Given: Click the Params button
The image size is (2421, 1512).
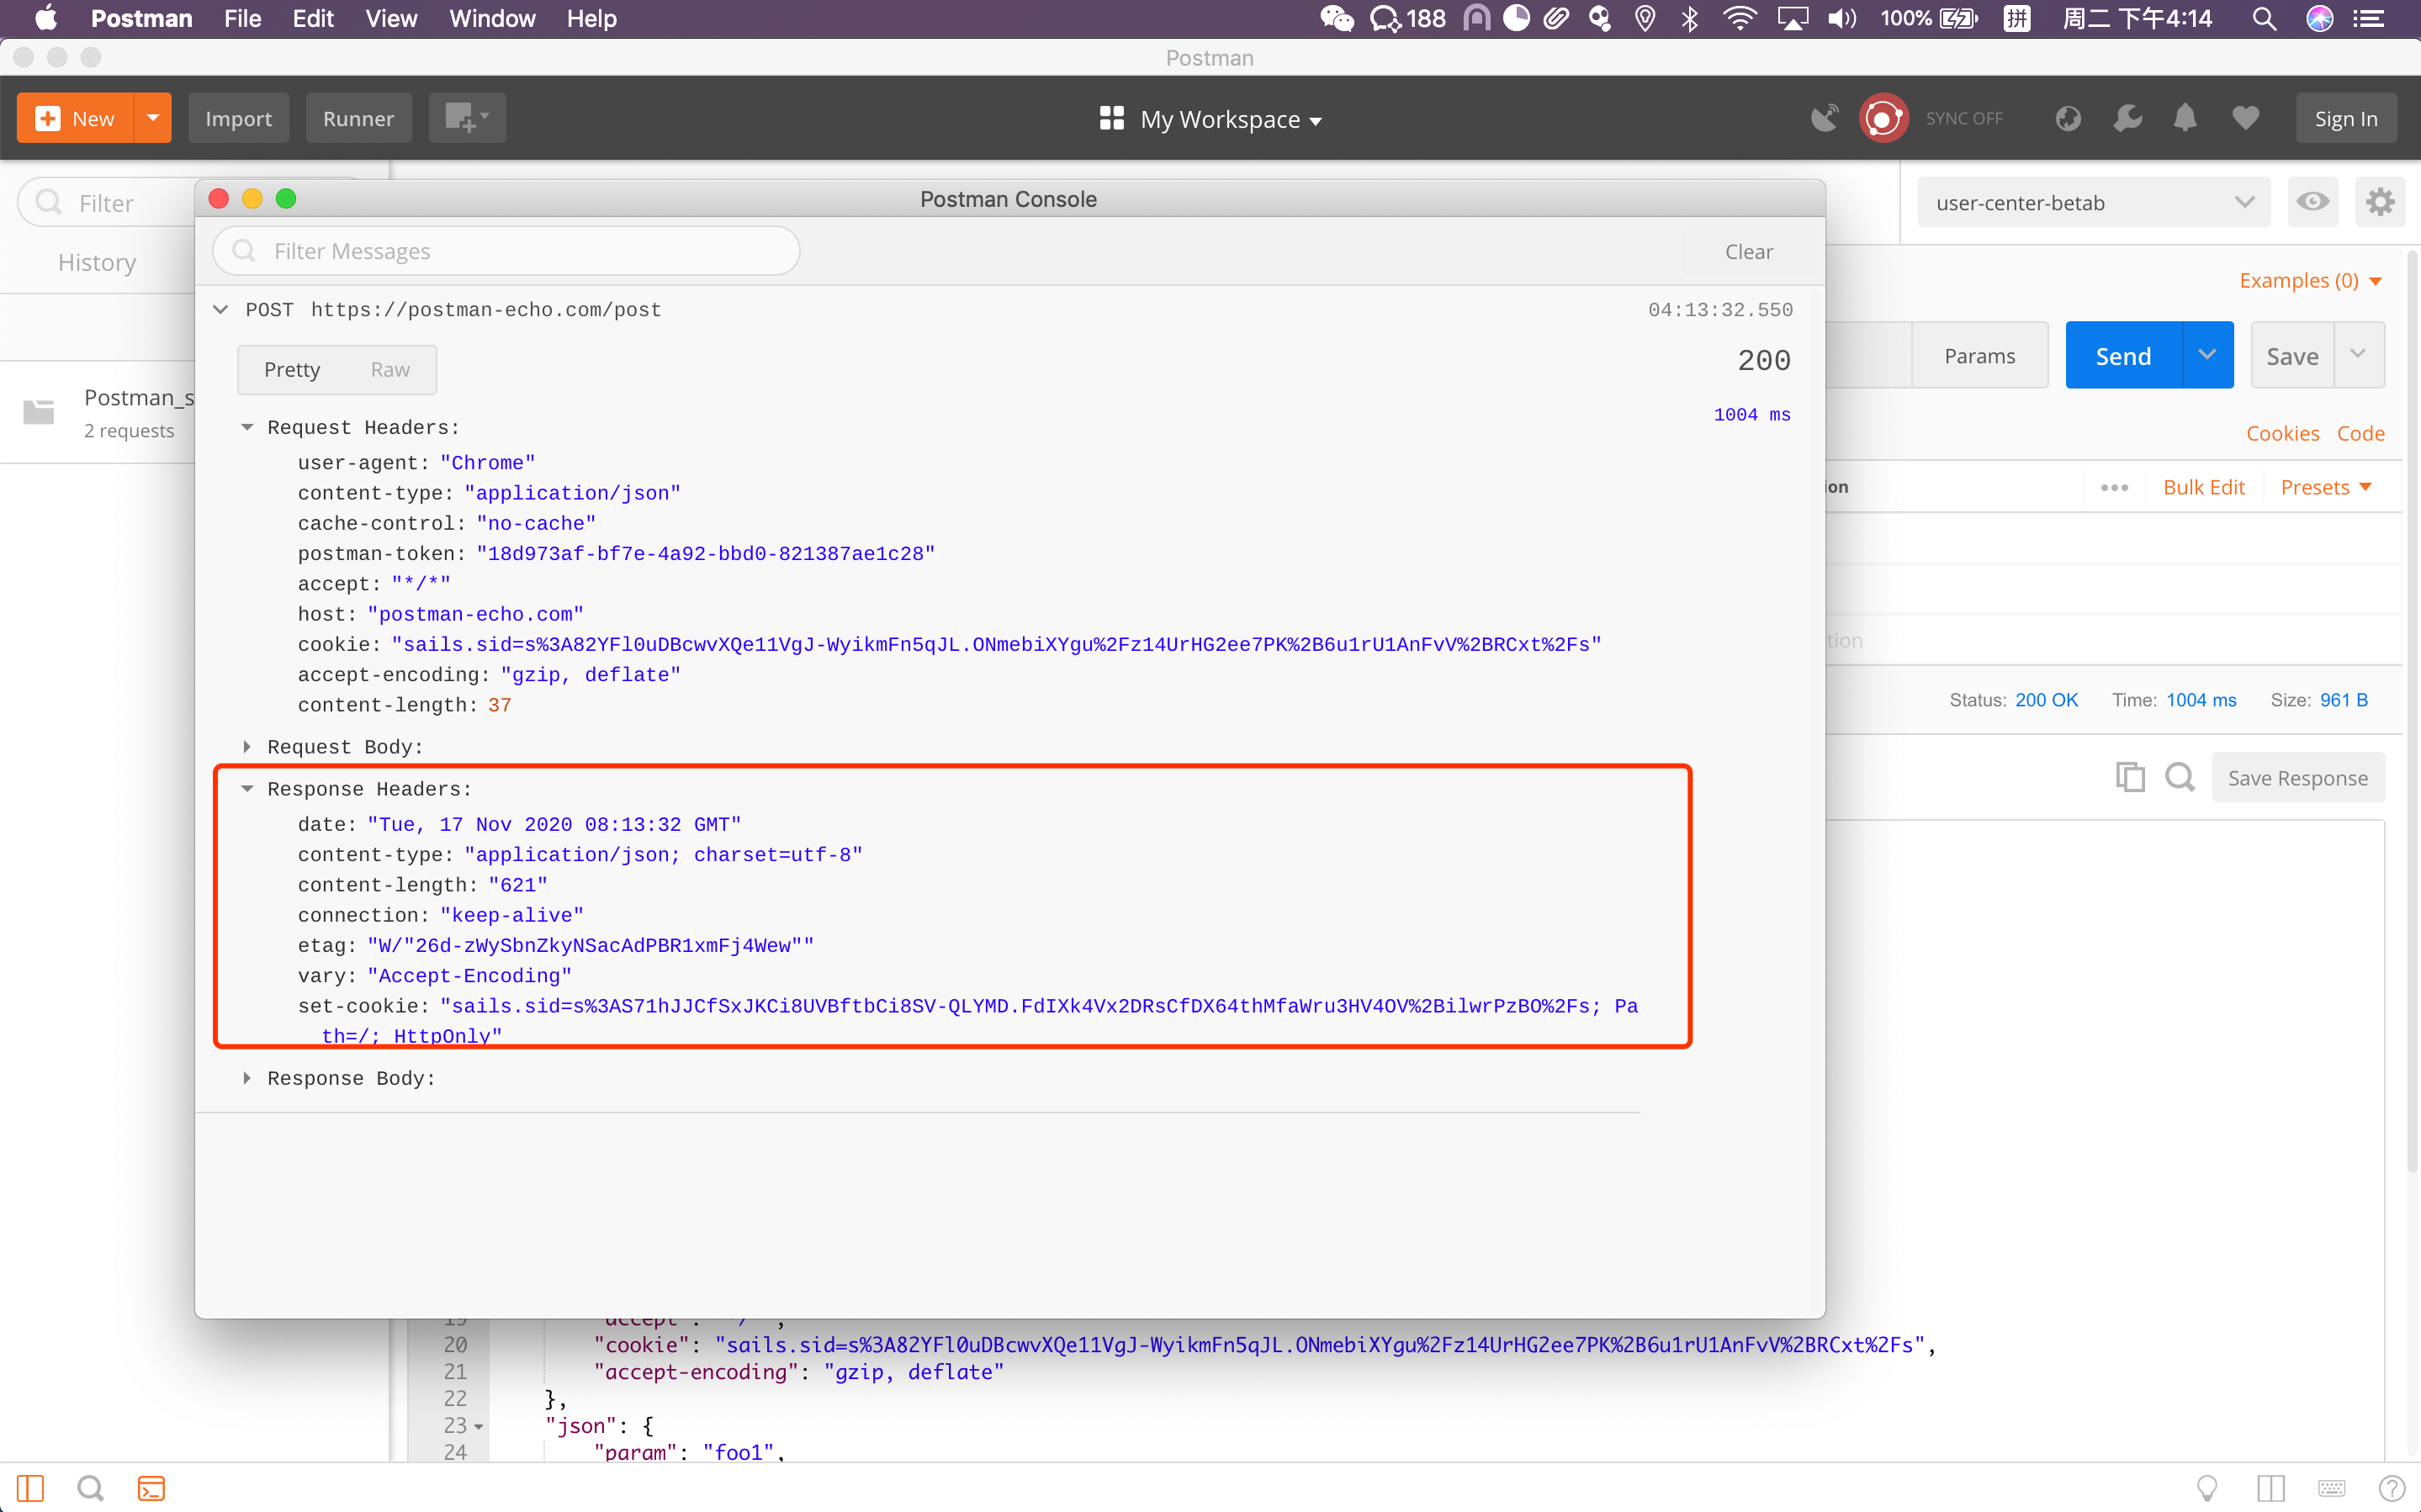Looking at the screenshot, I should 1979,355.
